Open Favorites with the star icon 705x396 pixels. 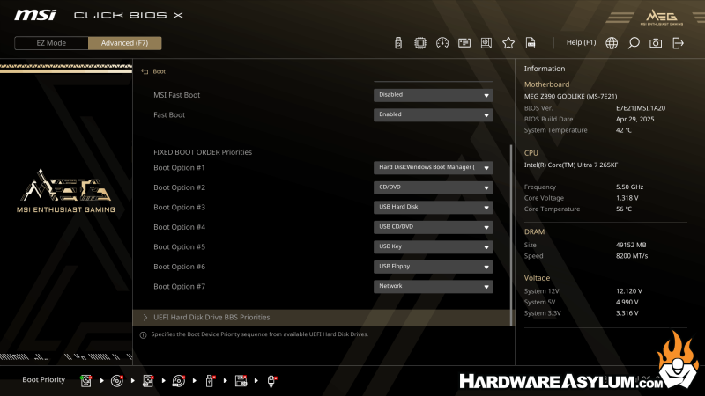pos(508,42)
